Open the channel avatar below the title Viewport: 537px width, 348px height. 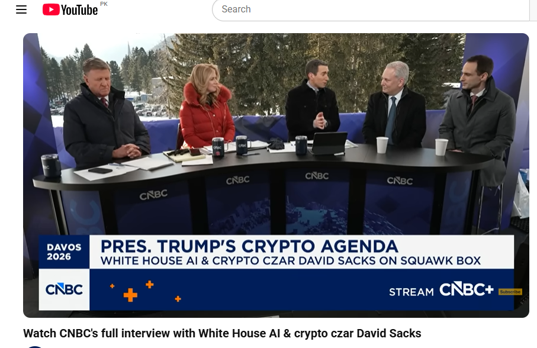(x=35, y=347)
